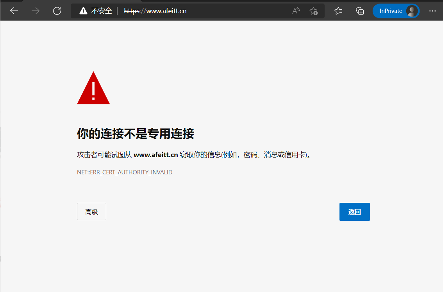The height and width of the screenshot is (292, 443).
Task: Open the Favorites list
Action: pos(338,11)
